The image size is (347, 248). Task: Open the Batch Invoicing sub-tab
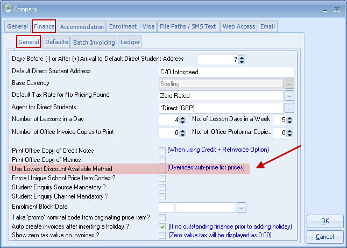click(94, 42)
